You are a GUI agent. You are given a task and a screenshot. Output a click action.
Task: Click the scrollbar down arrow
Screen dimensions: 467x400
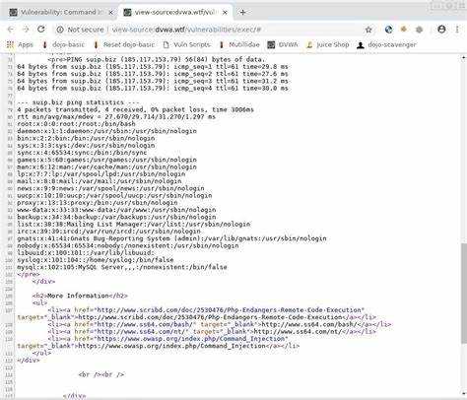click(463, 393)
